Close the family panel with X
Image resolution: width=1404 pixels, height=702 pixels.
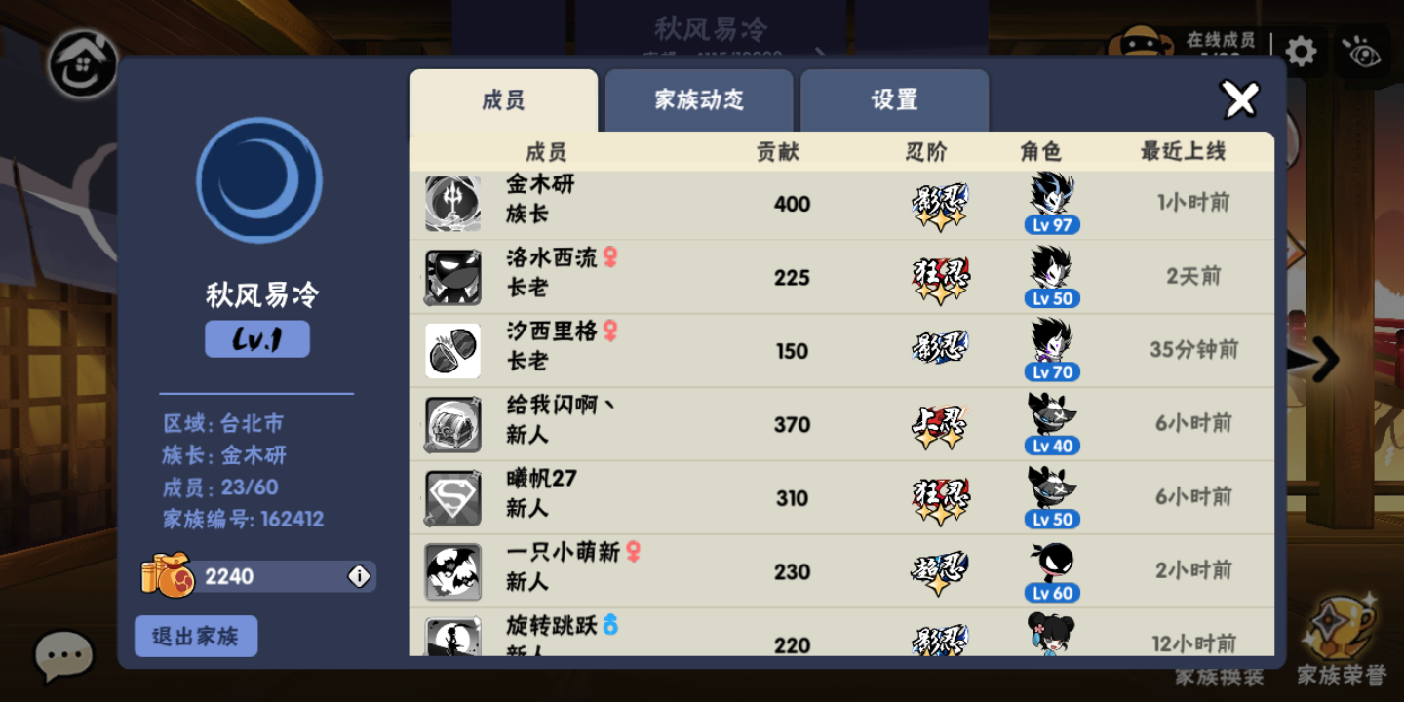click(1240, 99)
